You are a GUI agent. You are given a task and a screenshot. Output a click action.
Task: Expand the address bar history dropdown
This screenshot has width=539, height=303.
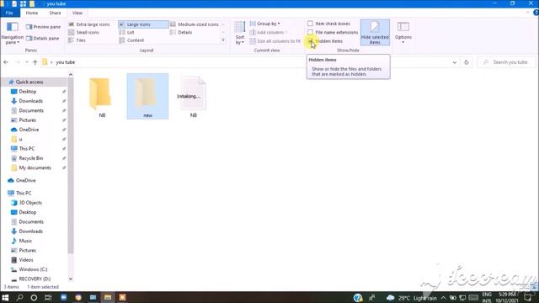tap(455, 62)
